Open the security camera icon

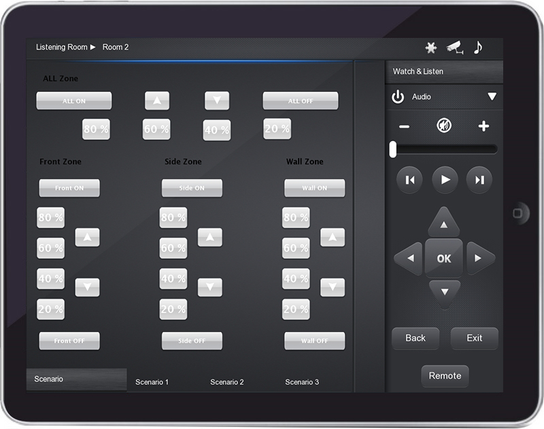coord(454,48)
